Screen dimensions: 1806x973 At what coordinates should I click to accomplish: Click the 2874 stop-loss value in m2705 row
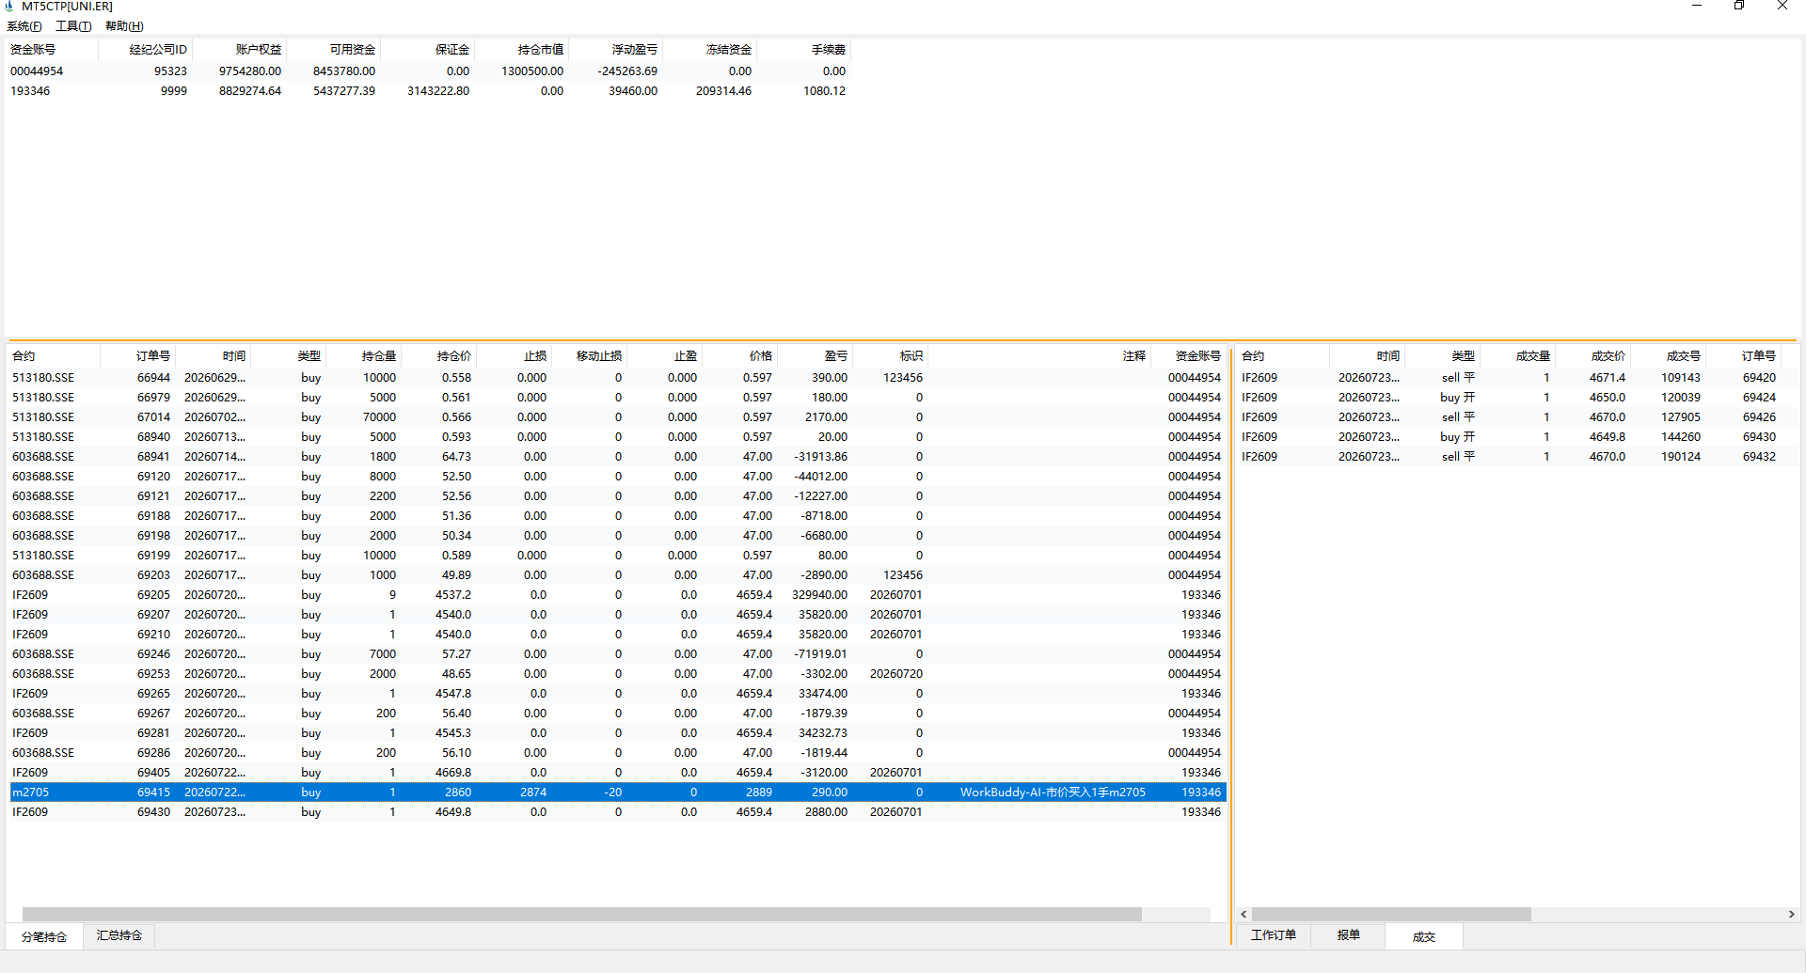pos(533,793)
